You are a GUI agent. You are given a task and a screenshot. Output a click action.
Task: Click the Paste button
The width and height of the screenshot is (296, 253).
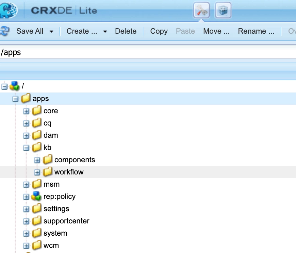[185, 31]
